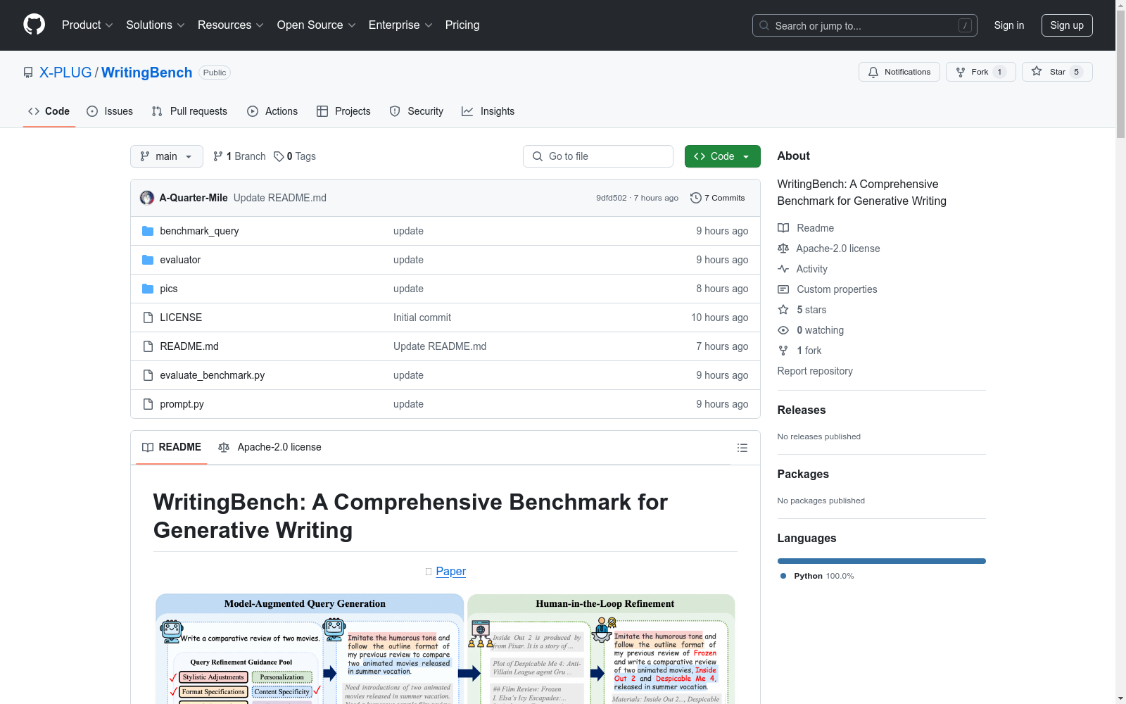This screenshot has height=704, width=1126.
Task: Switch to the Issues tab
Action: click(110, 111)
